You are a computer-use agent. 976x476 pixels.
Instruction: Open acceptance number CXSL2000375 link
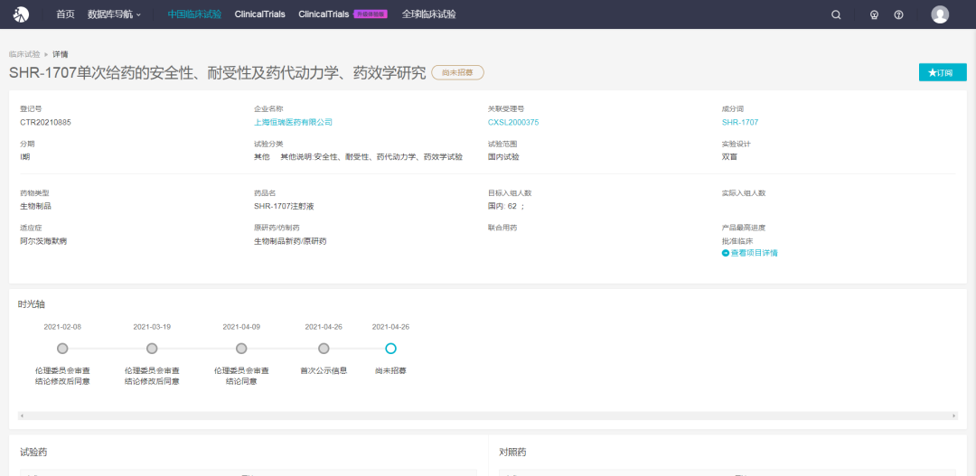[513, 122]
